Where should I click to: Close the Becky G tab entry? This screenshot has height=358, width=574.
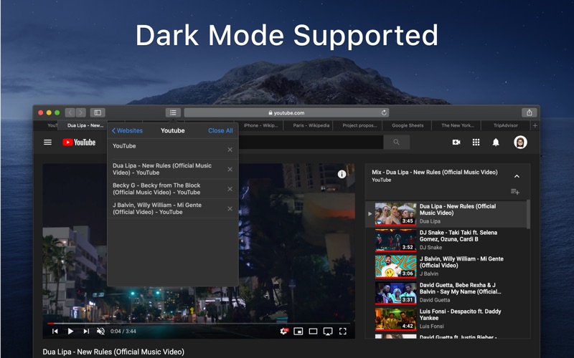[230, 189]
